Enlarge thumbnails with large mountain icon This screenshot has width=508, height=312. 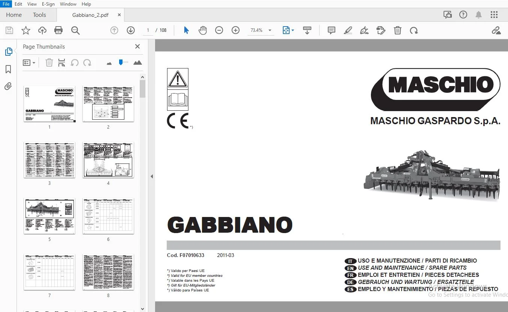tap(137, 62)
